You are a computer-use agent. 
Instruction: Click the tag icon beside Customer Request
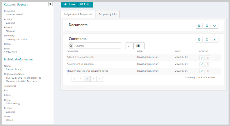point(50,4)
